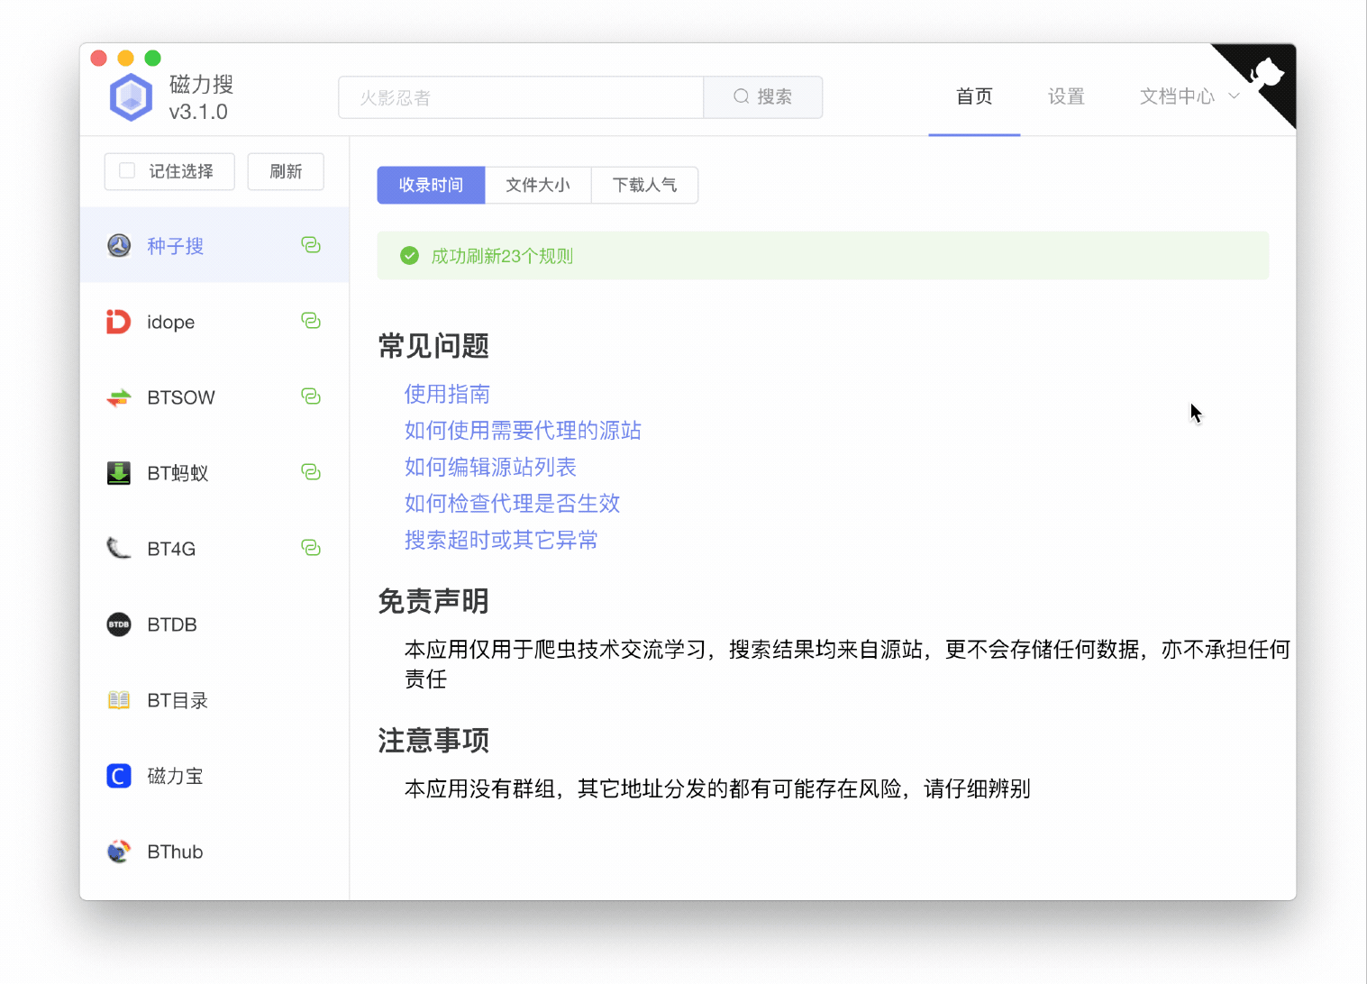Select the 下载人气 sort option
The height and width of the screenshot is (984, 1367).
(643, 185)
